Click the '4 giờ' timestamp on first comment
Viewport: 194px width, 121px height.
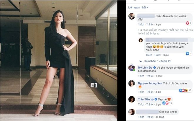tap(158, 25)
